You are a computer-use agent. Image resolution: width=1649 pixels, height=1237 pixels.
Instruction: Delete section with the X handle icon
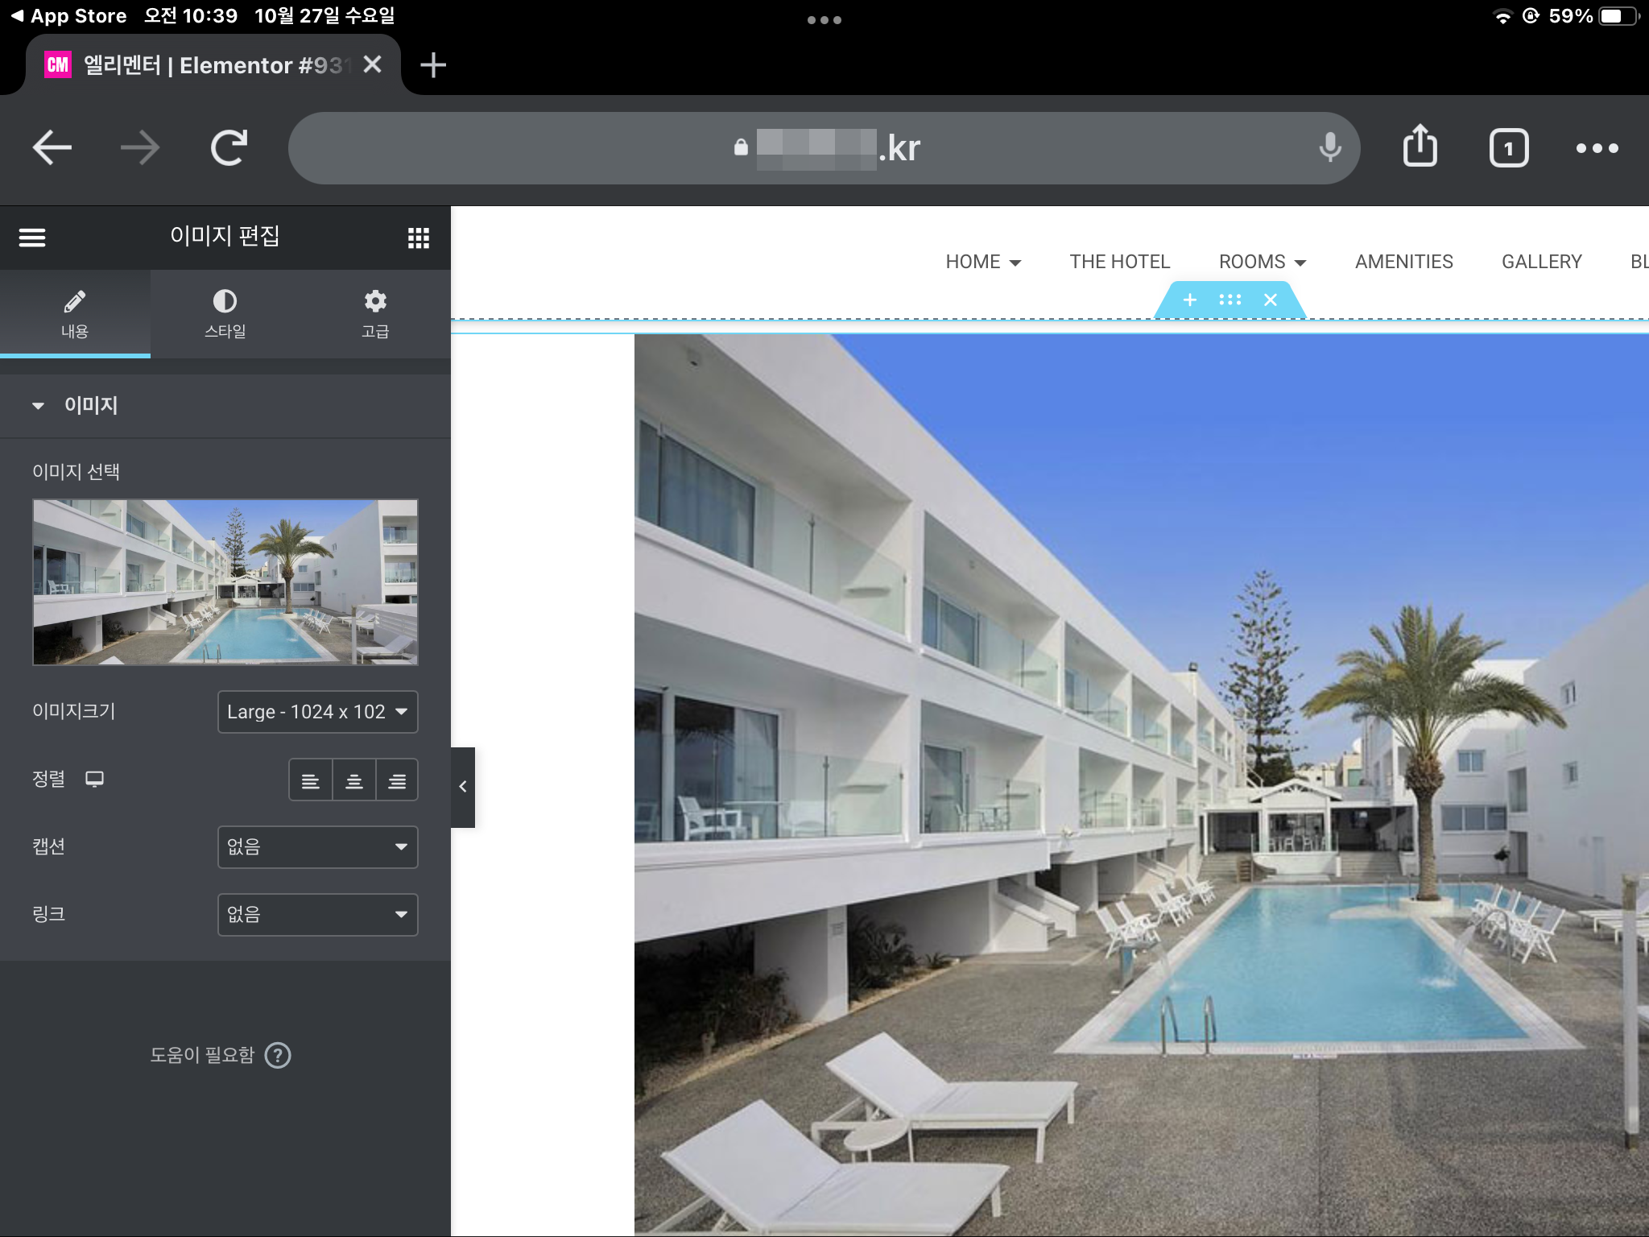coord(1271,300)
